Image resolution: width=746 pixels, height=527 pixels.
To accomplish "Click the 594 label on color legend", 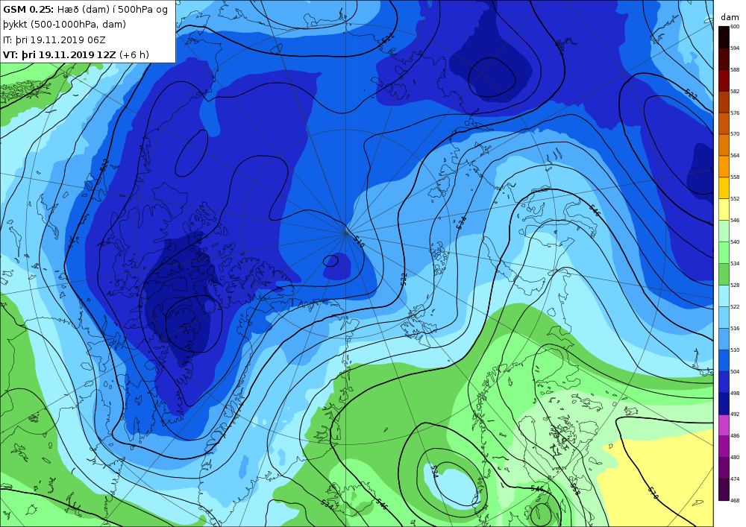I will pyautogui.click(x=735, y=48).
